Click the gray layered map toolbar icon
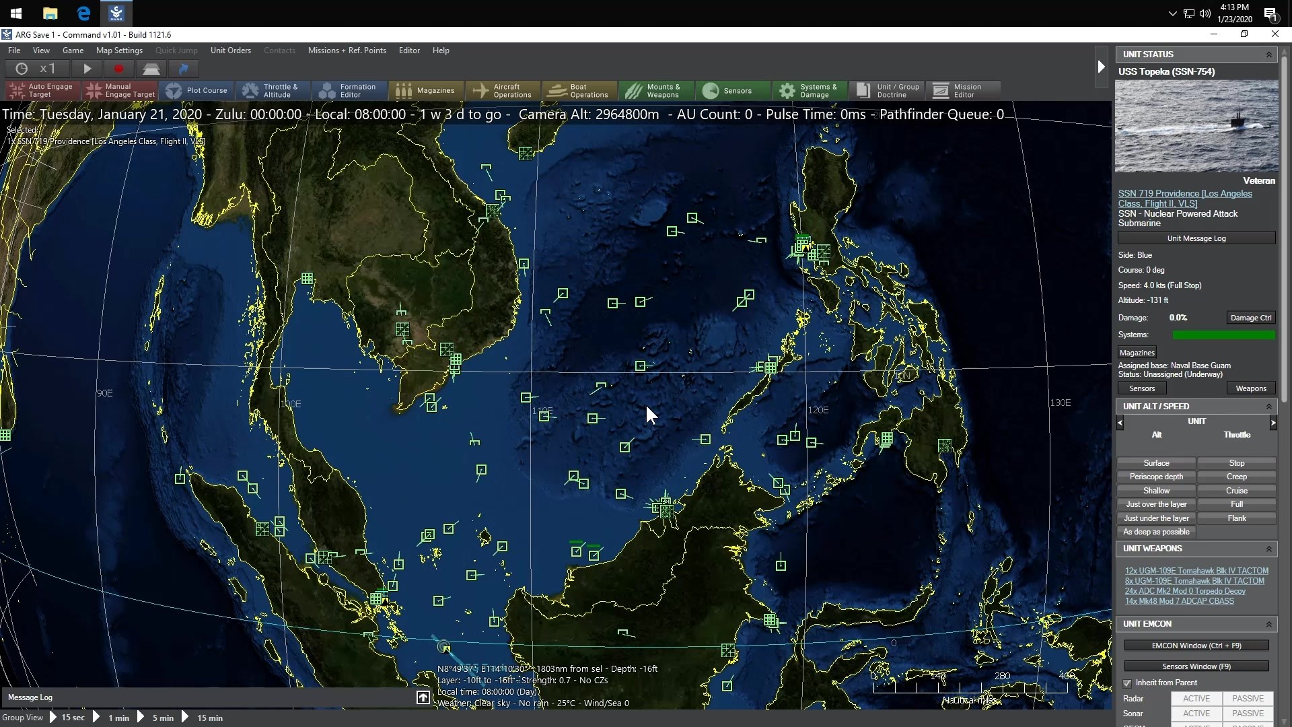 (x=151, y=69)
